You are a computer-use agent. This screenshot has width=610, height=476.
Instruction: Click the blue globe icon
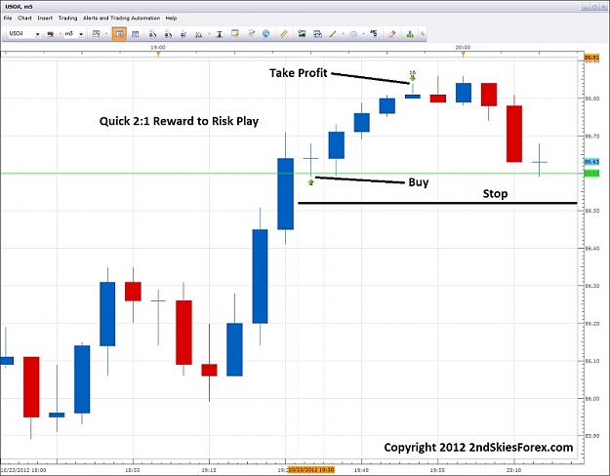(x=266, y=34)
